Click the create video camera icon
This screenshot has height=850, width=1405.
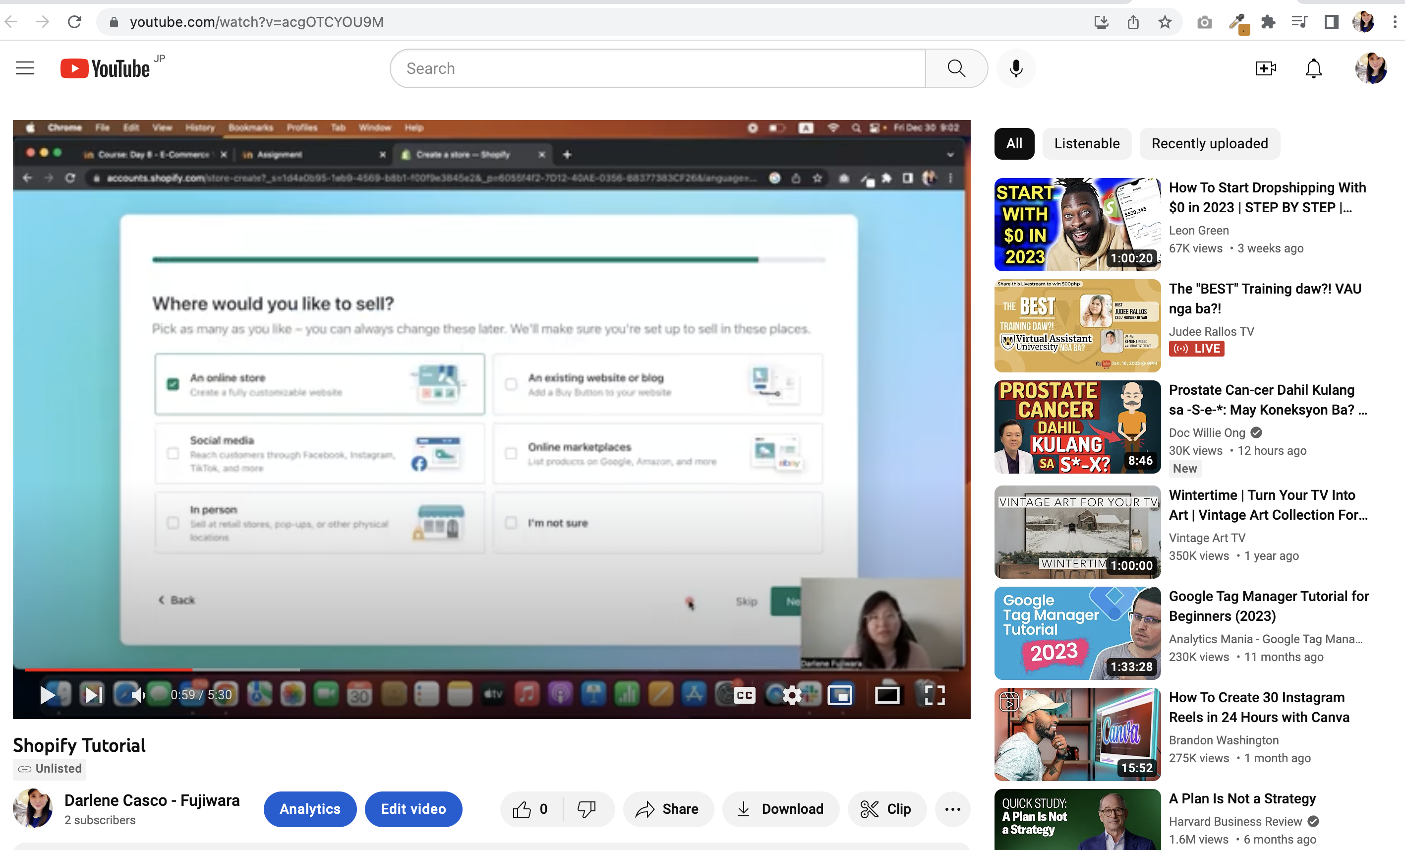pyautogui.click(x=1265, y=68)
